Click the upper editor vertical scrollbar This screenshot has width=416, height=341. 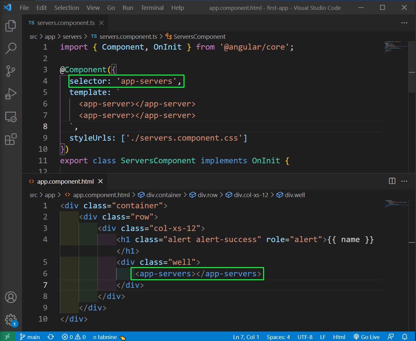click(412, 67)
